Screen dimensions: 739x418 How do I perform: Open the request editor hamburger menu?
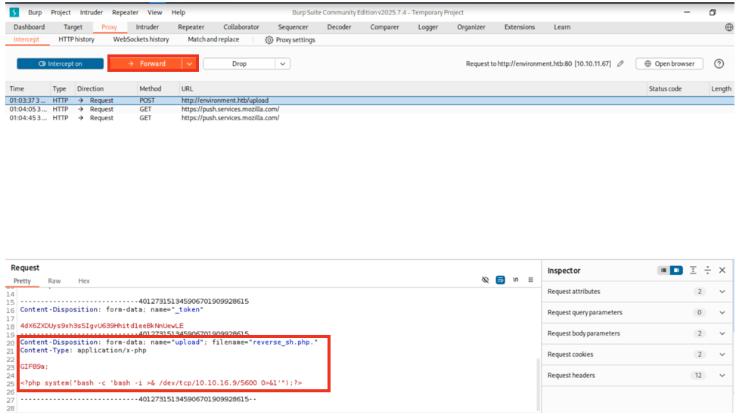click(x=531, y=280)
